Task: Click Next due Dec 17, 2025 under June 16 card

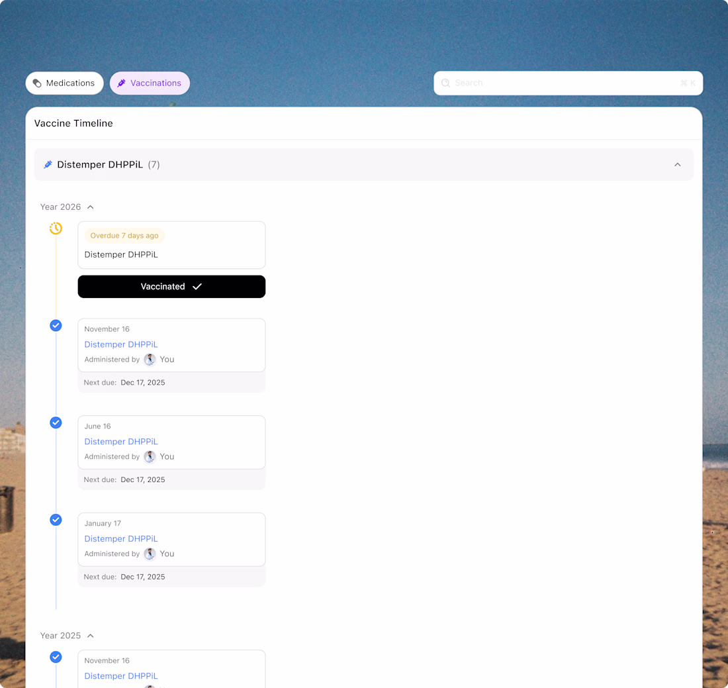Action: [124, 479]
